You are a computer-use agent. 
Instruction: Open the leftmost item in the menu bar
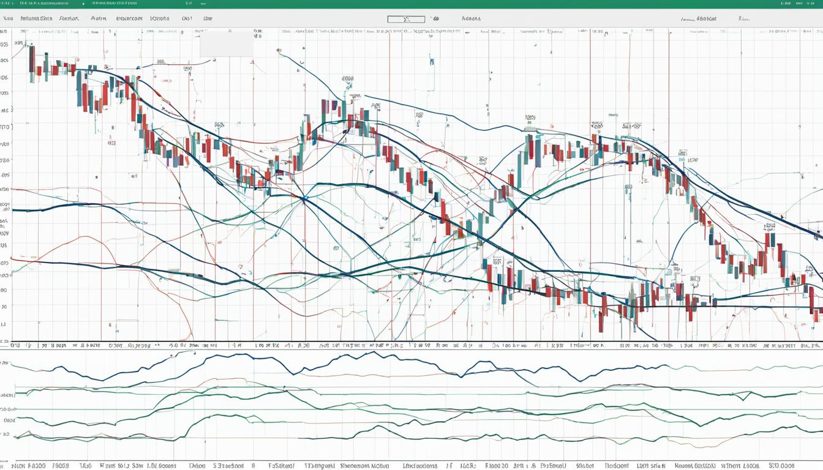8,19
